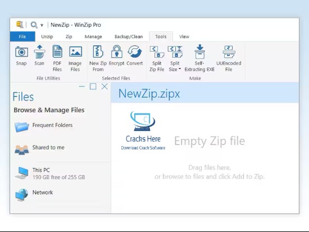Viewport: 309px width, 232px height.
Task: Click the Network globe icon
Action: [22, 195]
